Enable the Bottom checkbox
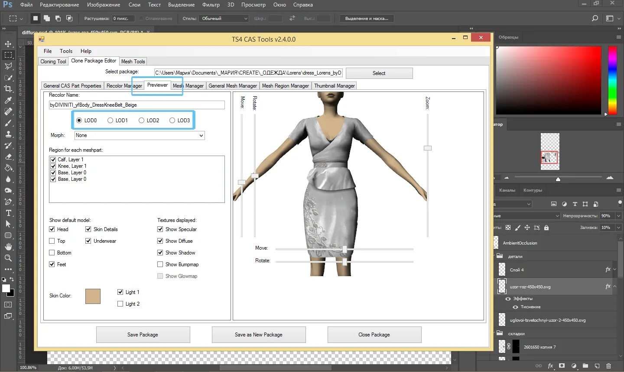 click(52, 253)
